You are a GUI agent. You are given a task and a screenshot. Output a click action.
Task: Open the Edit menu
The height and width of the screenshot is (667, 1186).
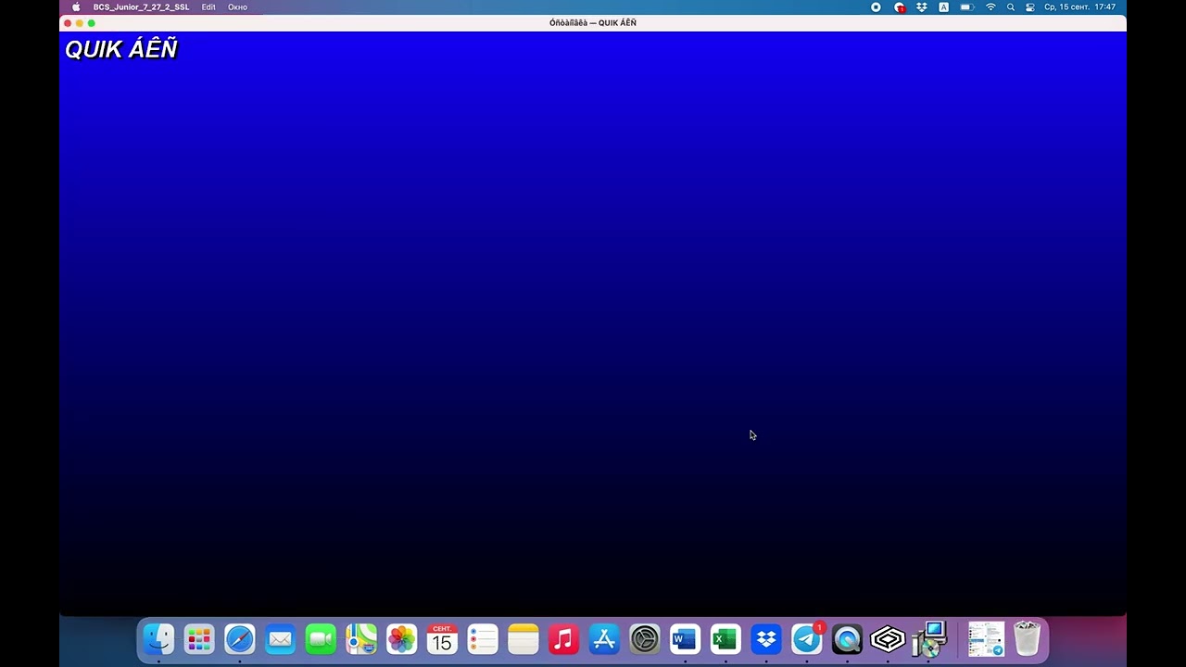[x=208, y=6]
